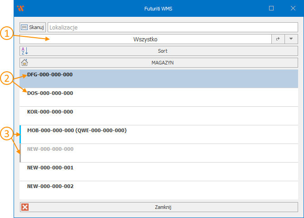Select location DOS-000-000-000
This screenshot has width=304, height=218.
[159, 97]
